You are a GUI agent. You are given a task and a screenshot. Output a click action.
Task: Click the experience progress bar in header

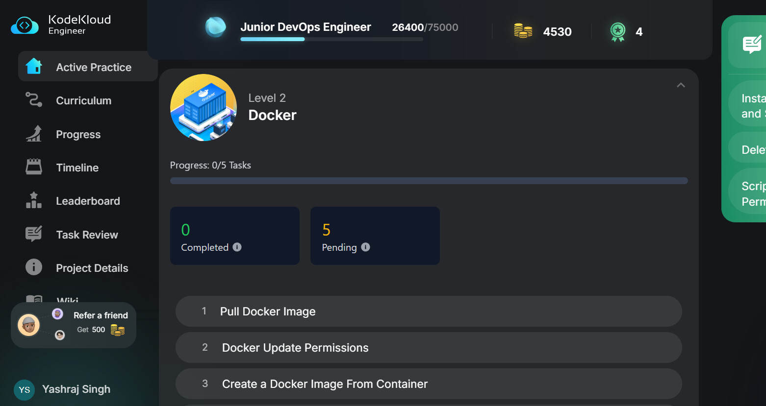point(332,39)
